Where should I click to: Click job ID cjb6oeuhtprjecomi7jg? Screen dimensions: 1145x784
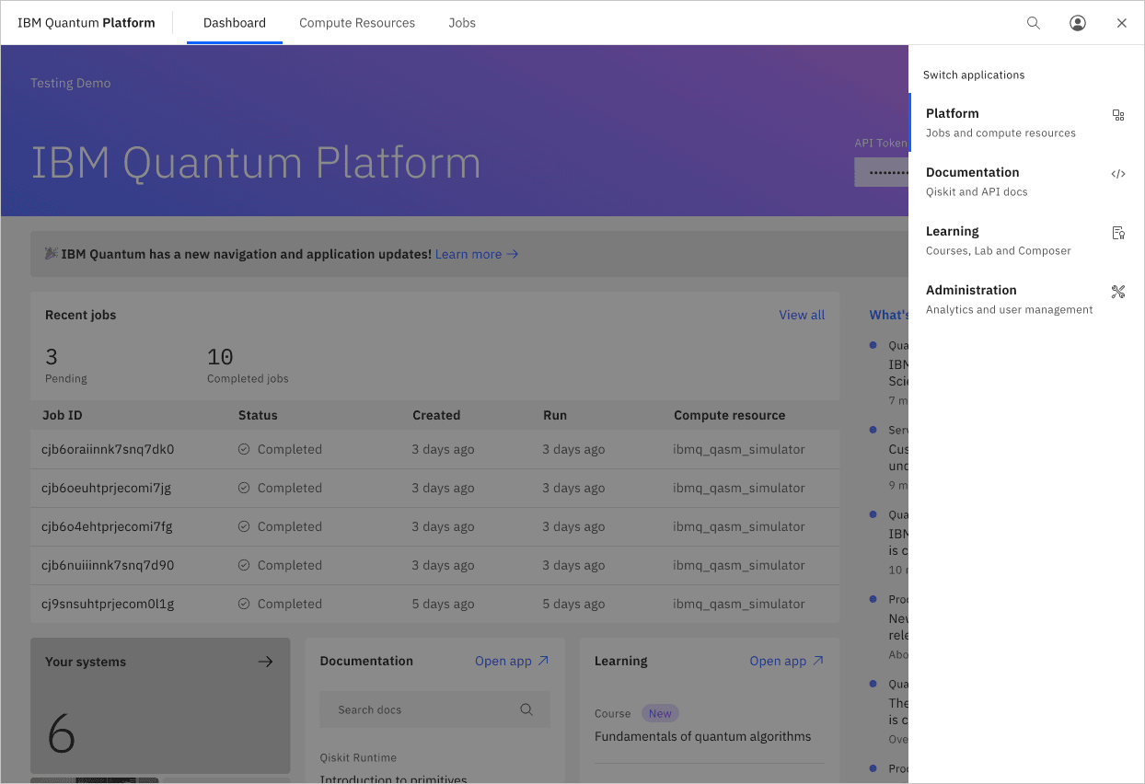click(x=106, y=488)
